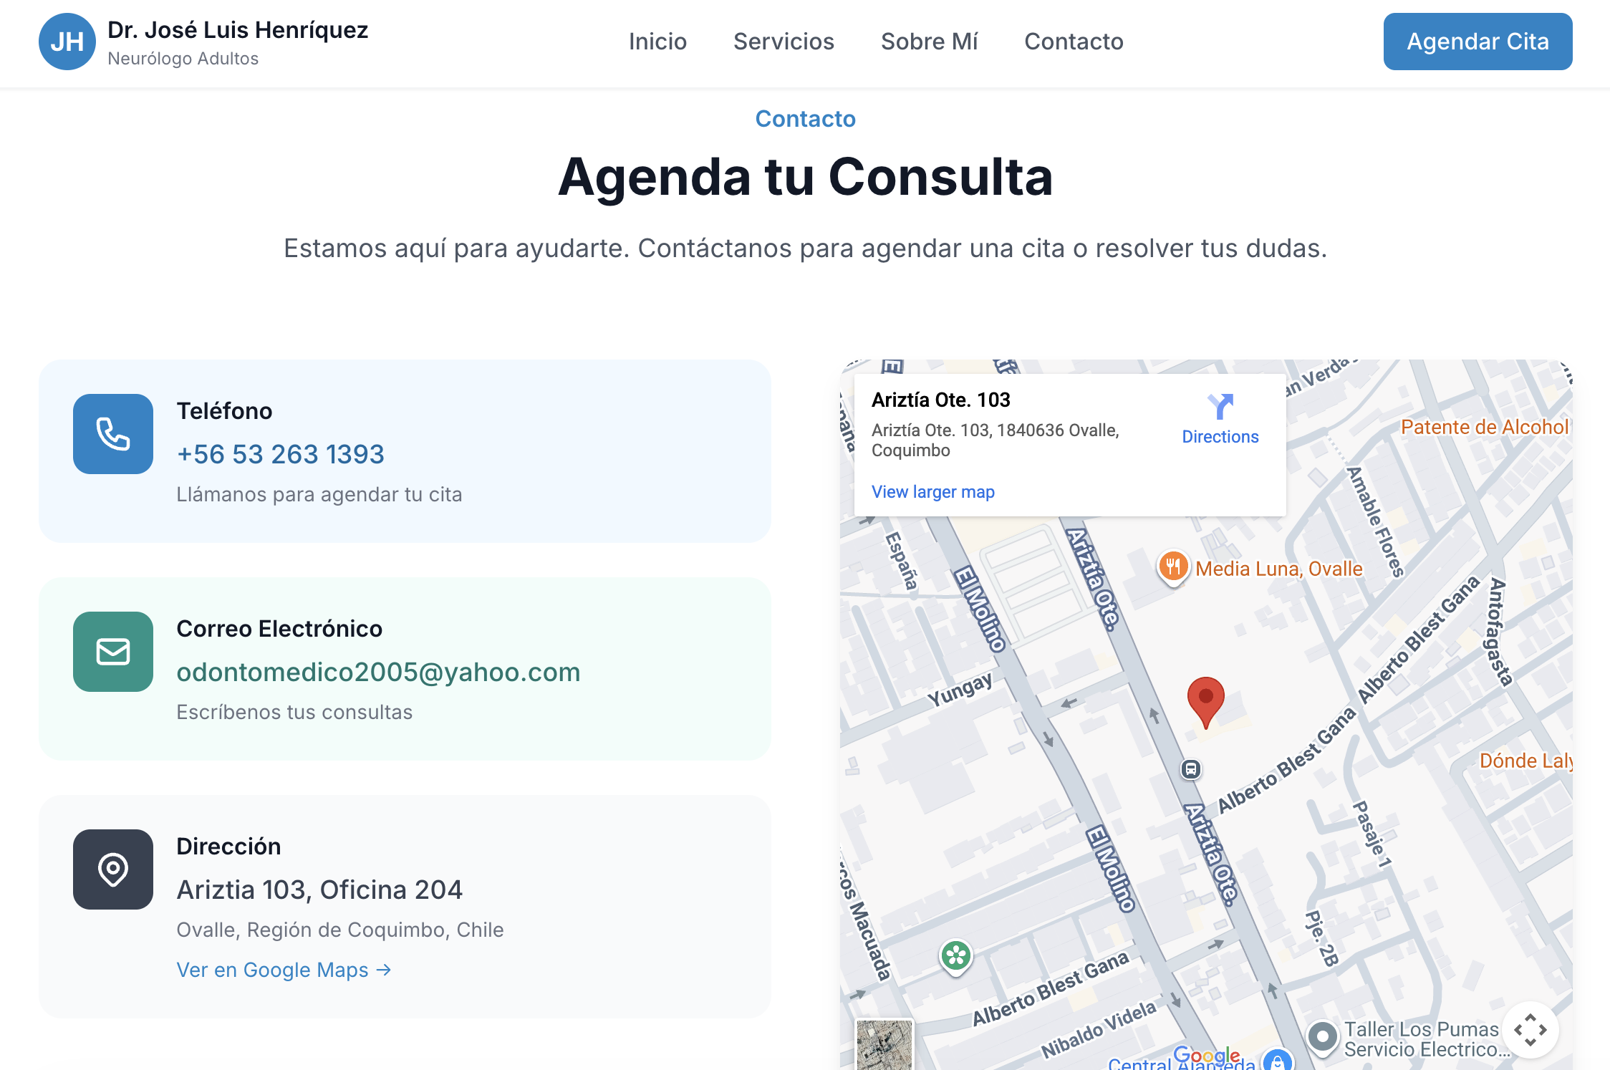The image size is (1610, 1070).
Task: Click the odontomedico2005@yahoo.com email link
Action: click(x=378, y=672)
